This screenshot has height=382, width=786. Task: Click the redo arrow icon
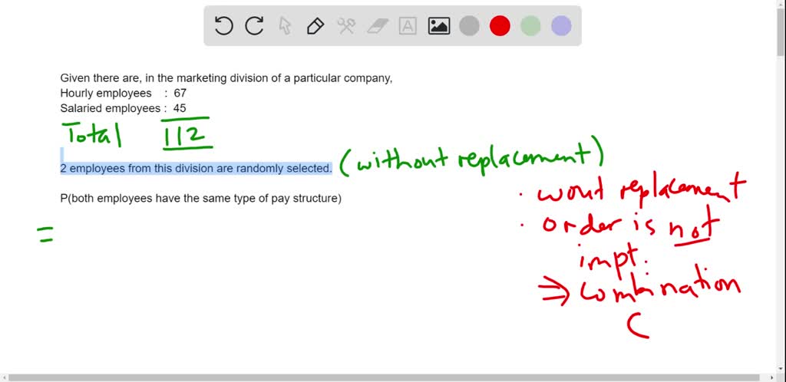tap(254, 25)
